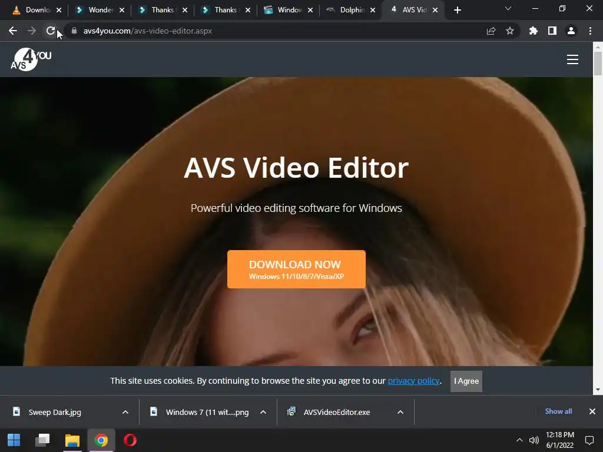Screen dimensions: 603x452
Task: Toggle the browser side panel
Action: click(x=552, y=31)
